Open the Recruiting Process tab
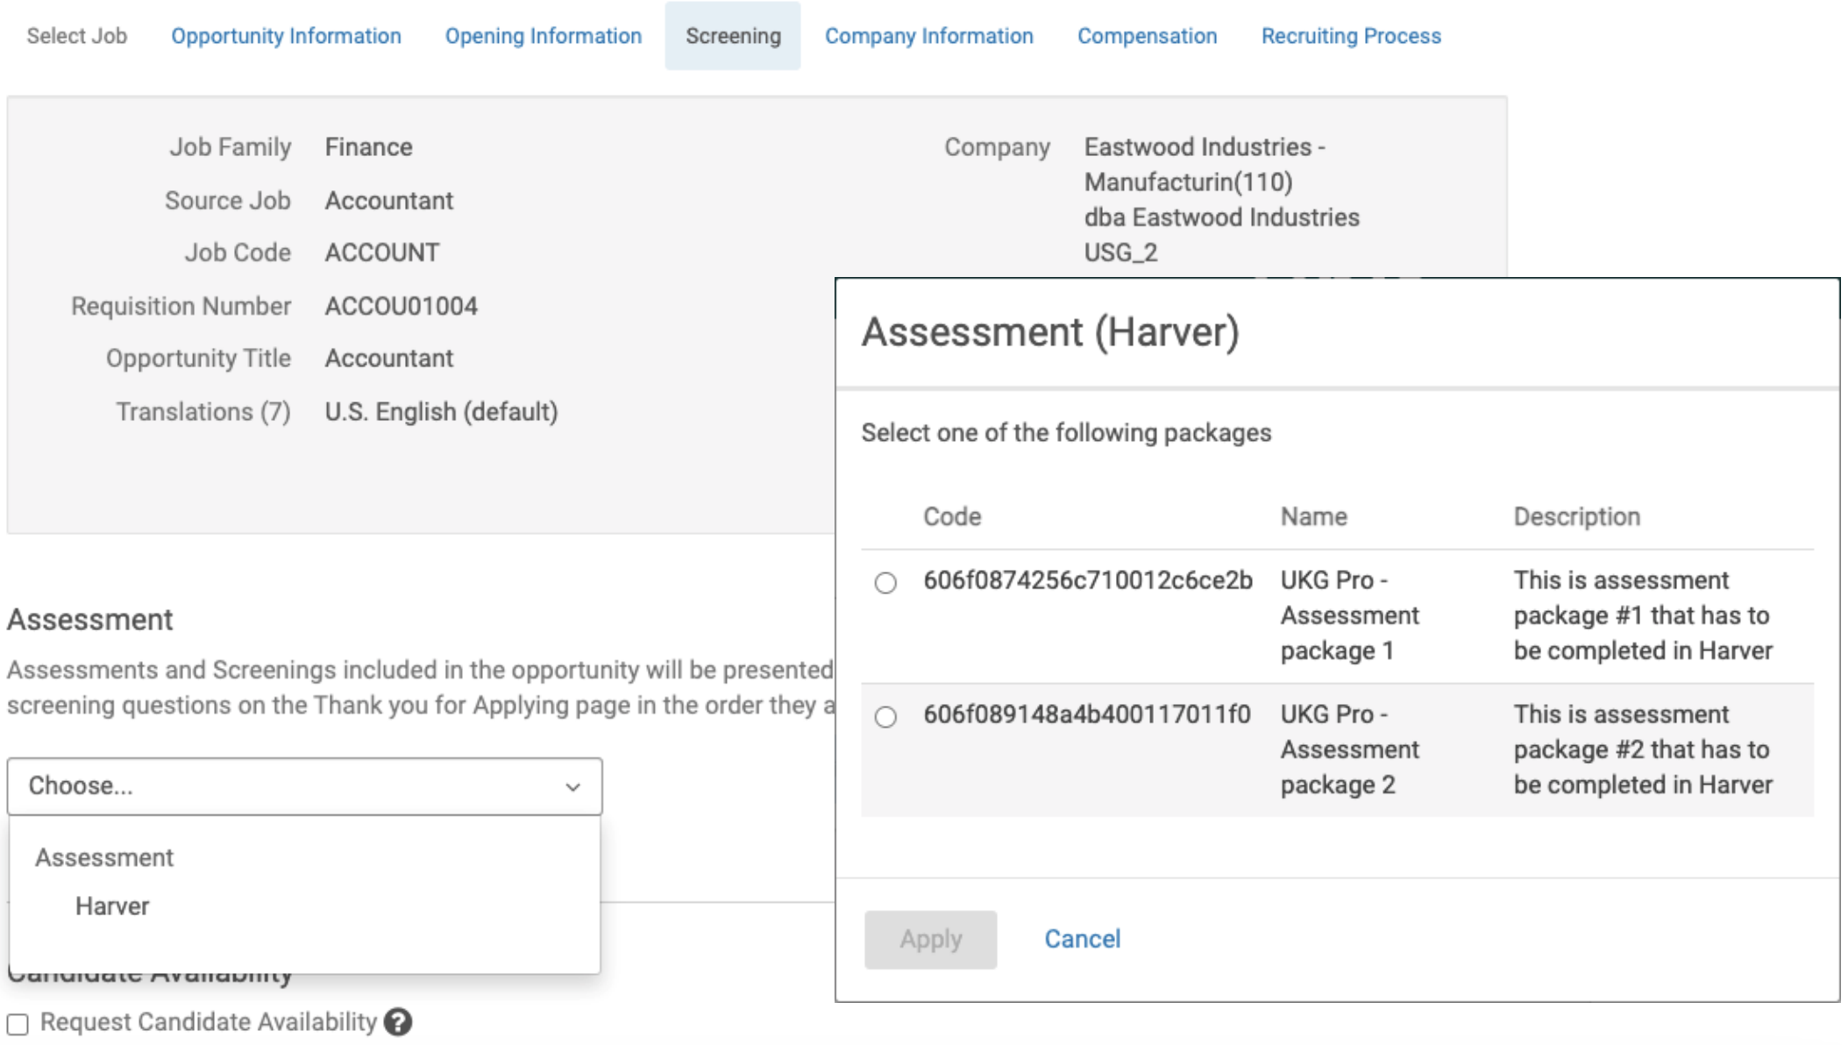 click(1351, 36)
